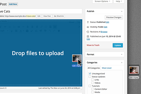
Task: Check the Status Updates category
Action: click(x=90, y=77)
